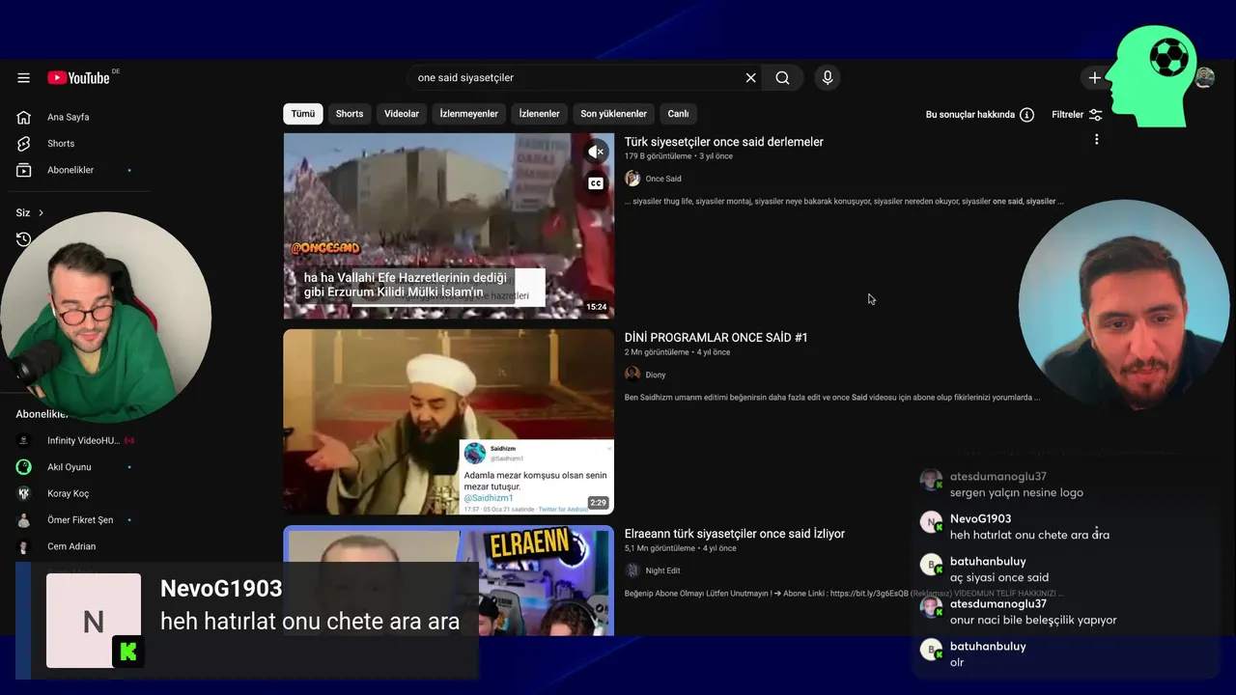Open Ana Sayfa home icon
The image size is (1236, 695).
coord(24,117)
